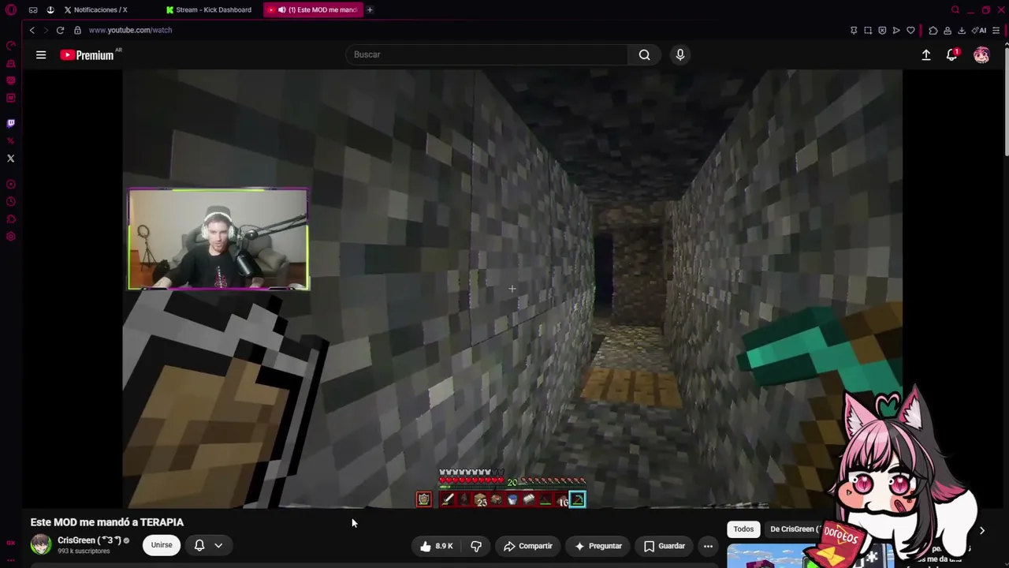The image size is (1009, 568).
Task: Reload the current page
Action: pos(60,30)
